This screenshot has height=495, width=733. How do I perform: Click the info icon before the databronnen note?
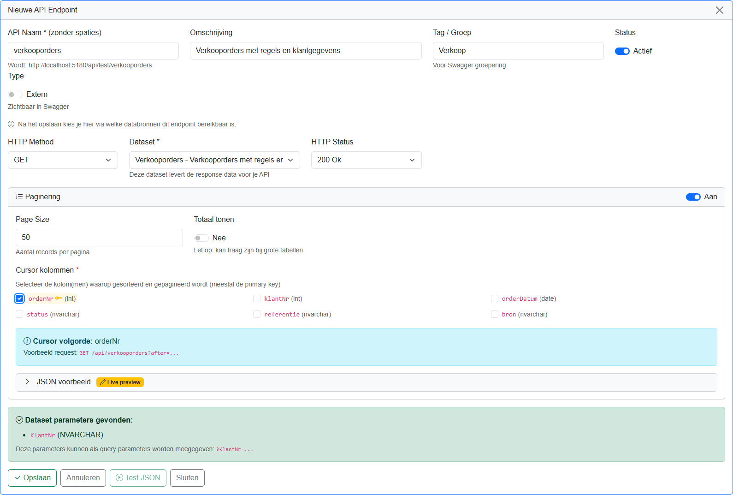point(11,124)
